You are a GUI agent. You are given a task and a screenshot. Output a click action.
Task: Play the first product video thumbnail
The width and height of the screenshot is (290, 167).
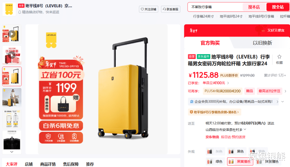tap(12, 34)
